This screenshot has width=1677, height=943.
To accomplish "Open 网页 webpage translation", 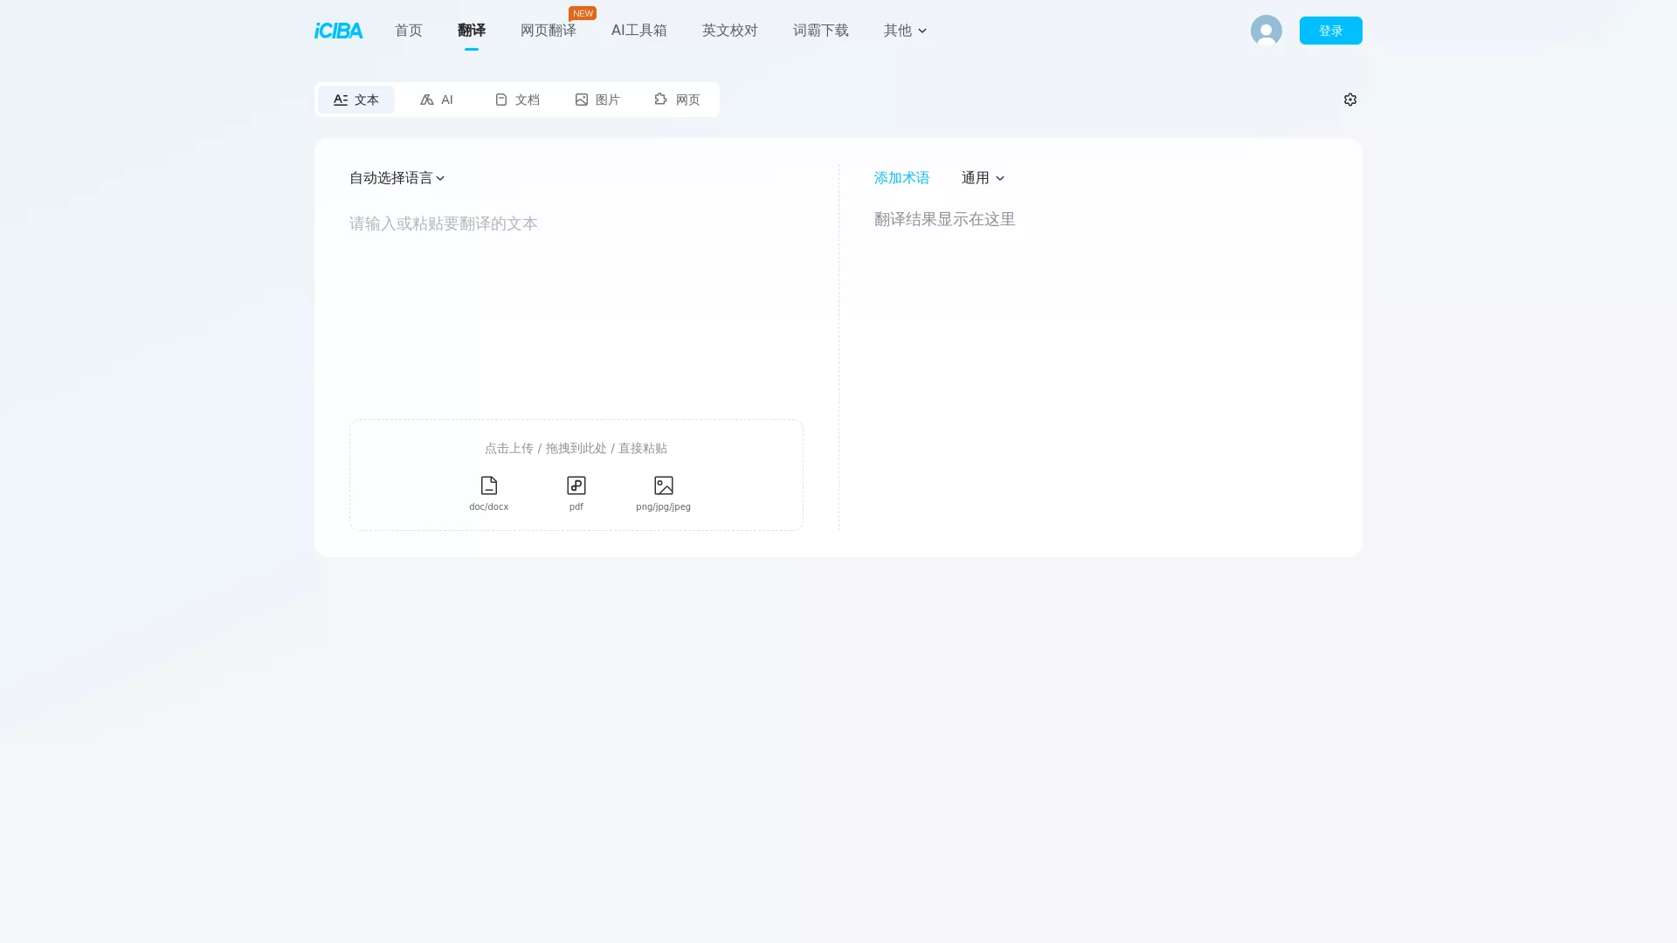I will click(x=677, y=100).
